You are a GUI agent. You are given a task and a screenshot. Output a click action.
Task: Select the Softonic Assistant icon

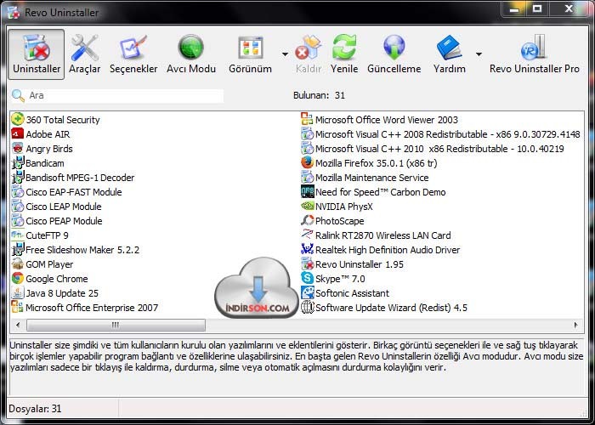[x=307, y=292]
